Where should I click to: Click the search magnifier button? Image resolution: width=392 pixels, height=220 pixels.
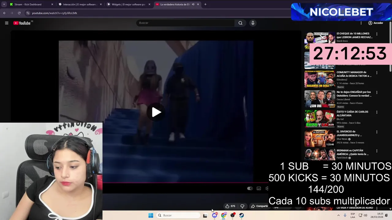240,23
